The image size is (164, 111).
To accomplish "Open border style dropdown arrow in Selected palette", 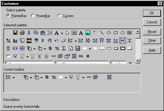I will 90,49.
